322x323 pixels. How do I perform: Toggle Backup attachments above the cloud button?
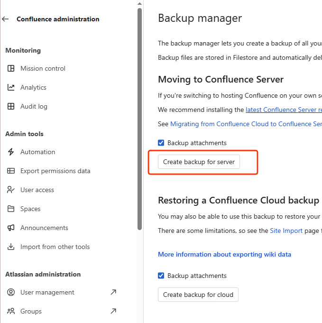(x=161, y=276)
